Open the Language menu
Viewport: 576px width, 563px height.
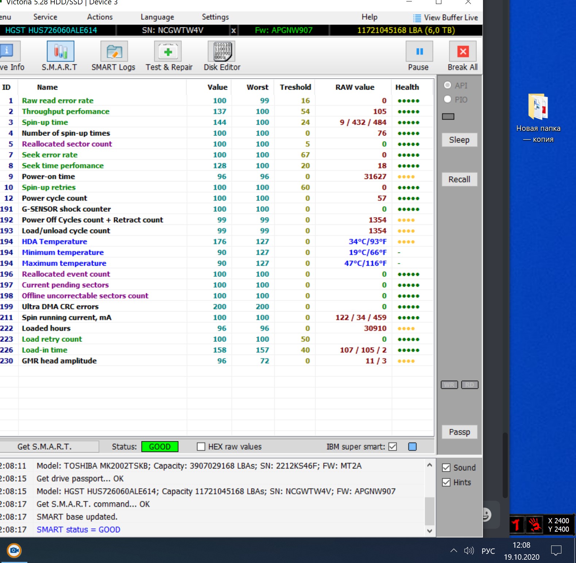coord(157,17)
